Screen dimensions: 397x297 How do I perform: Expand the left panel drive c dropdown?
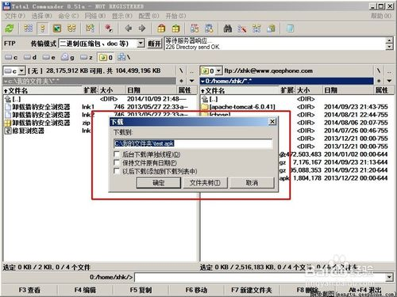[x=21, y=70]
